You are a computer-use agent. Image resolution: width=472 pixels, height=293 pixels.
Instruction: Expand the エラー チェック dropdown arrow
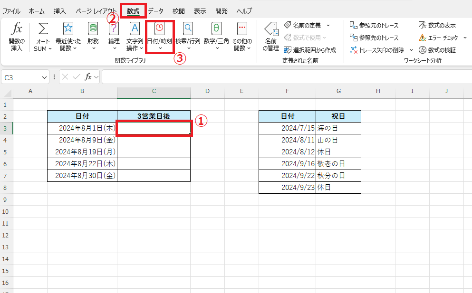[x=465, y=38]
